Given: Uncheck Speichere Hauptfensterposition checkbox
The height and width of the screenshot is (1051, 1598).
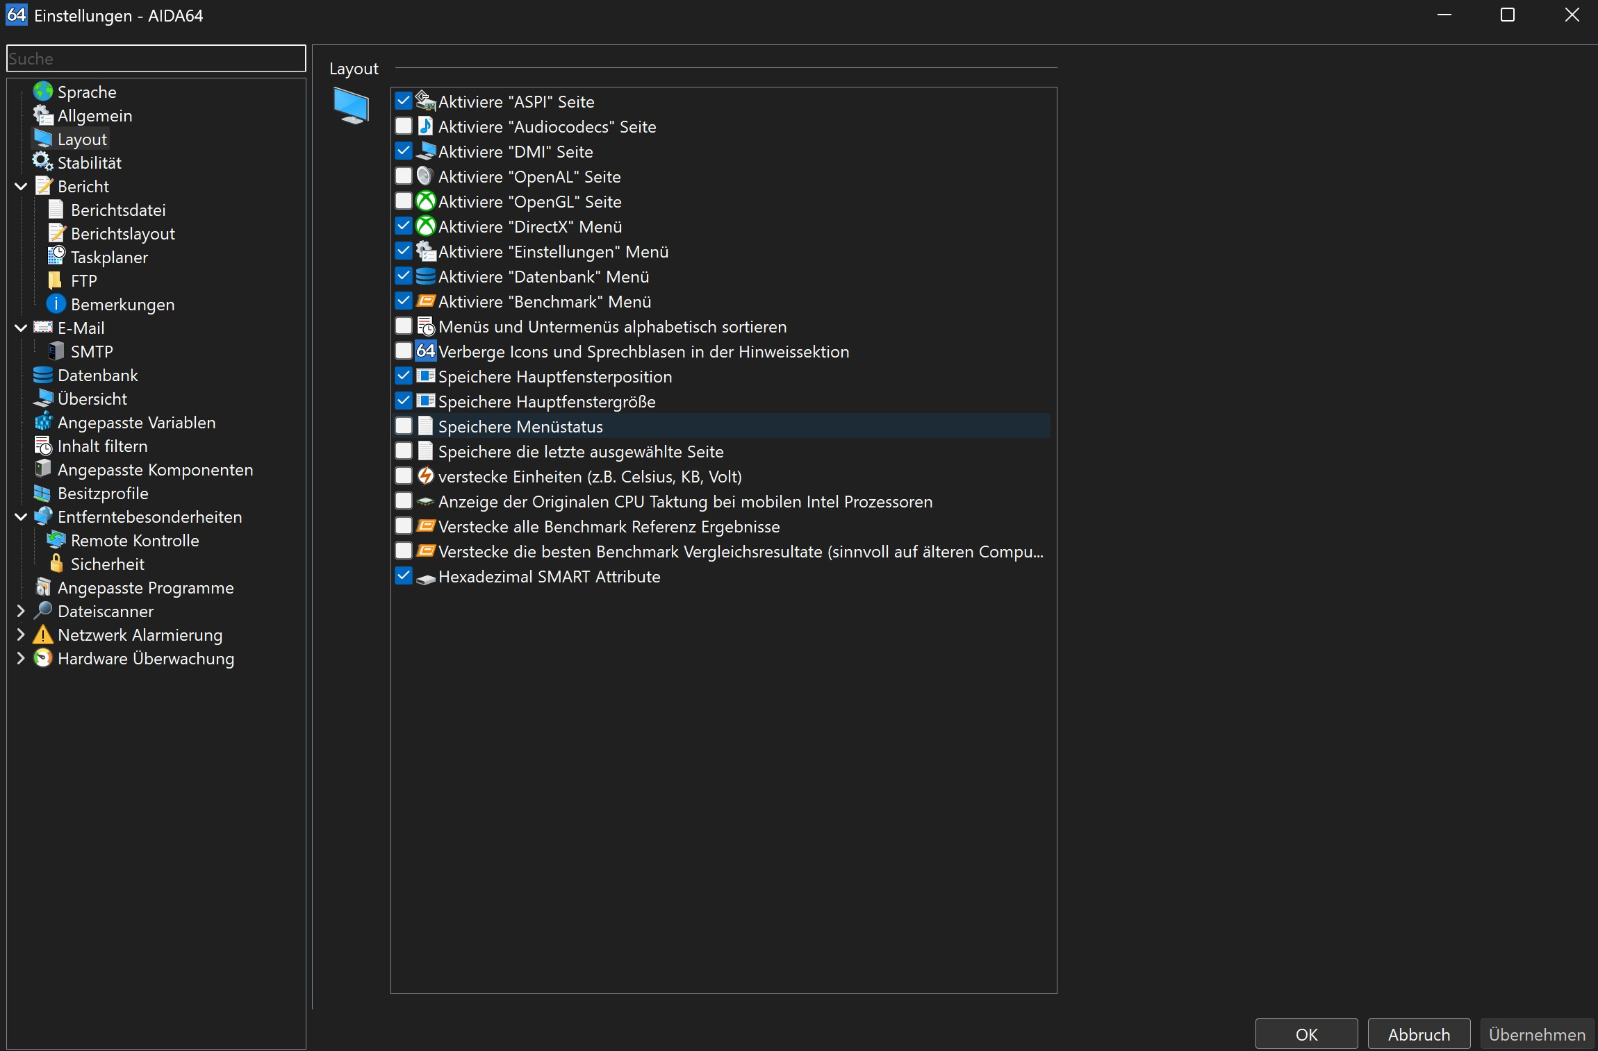Looking at the screenshot, I should tap(404, 376).
